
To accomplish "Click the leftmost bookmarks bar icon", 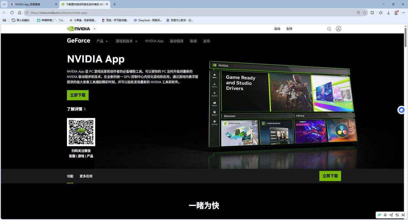I will pos(4,20).
